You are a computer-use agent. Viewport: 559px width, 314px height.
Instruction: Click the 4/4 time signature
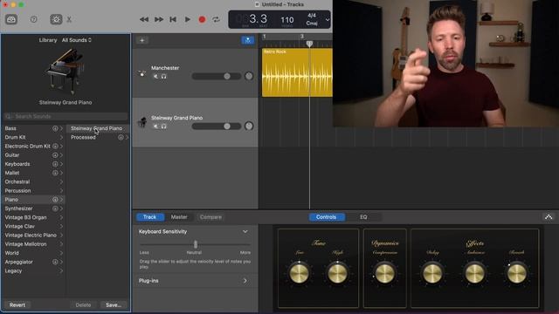tap(312, 16)
